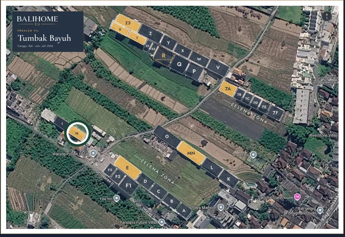345x237 pixels.
Task: Select the yellow plot Z3
Action: [128, 23]
